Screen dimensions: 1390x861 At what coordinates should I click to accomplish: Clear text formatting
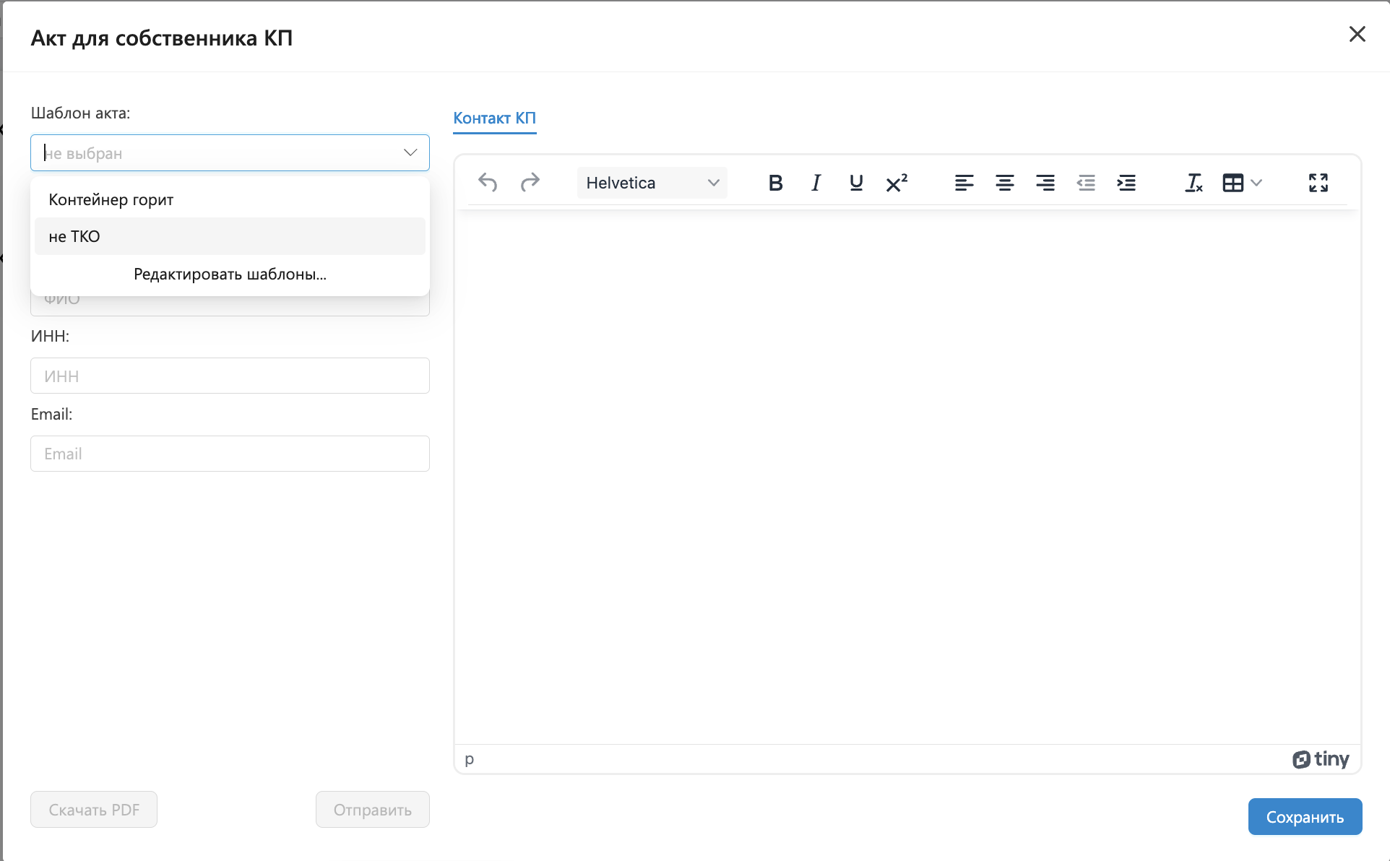[1193, 183]
